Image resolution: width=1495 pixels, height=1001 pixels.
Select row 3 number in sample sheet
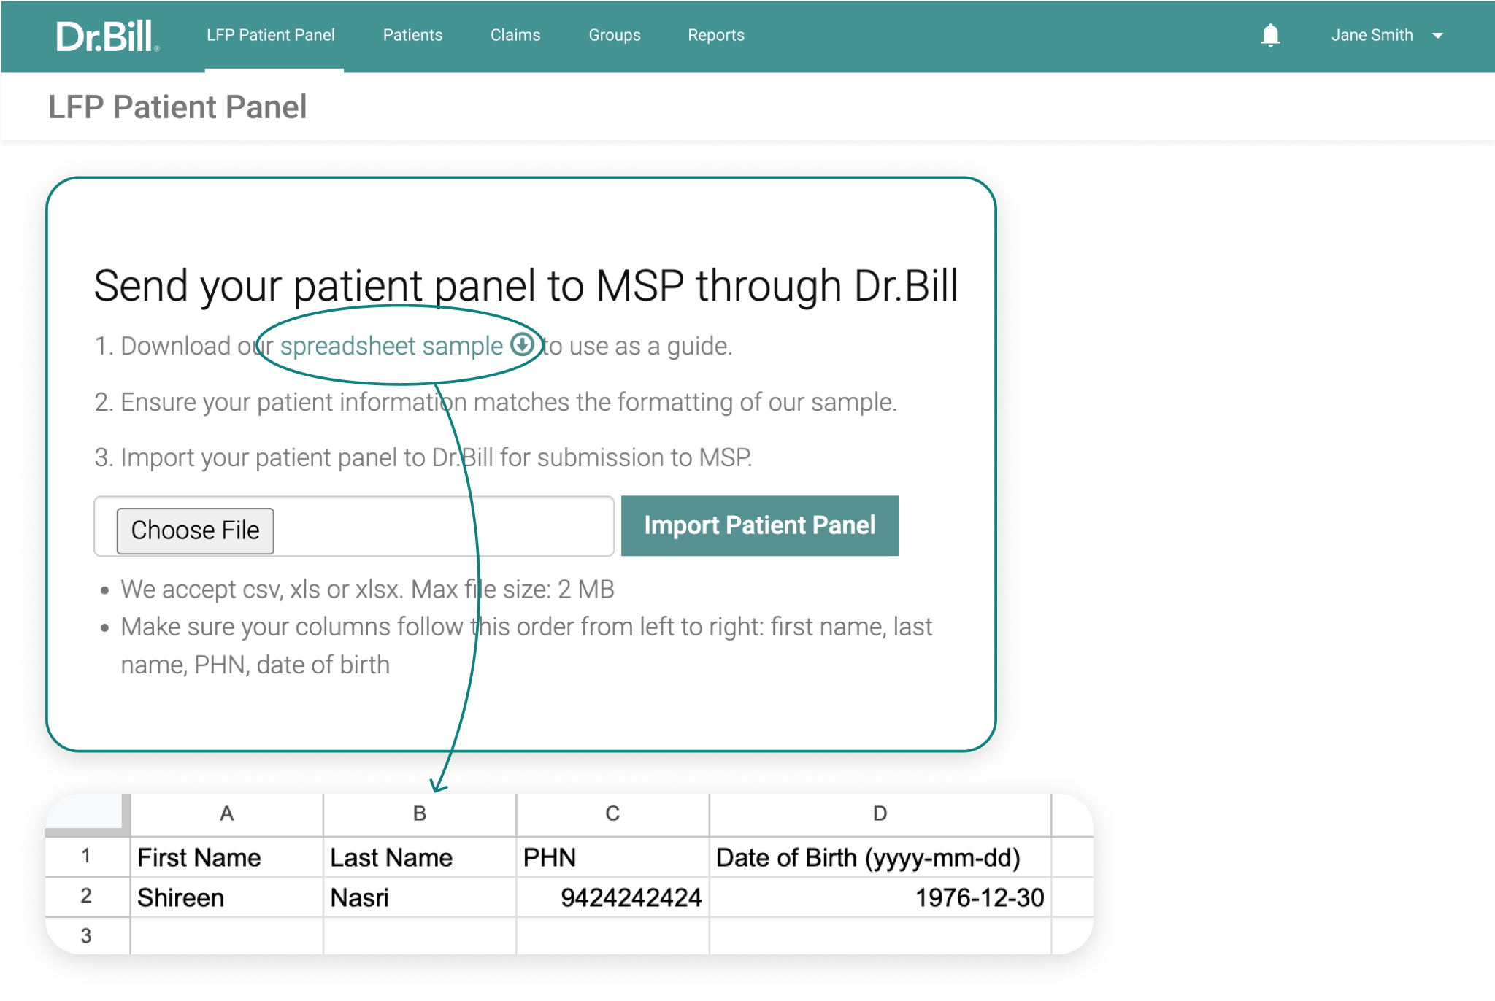tap(87, 935)
